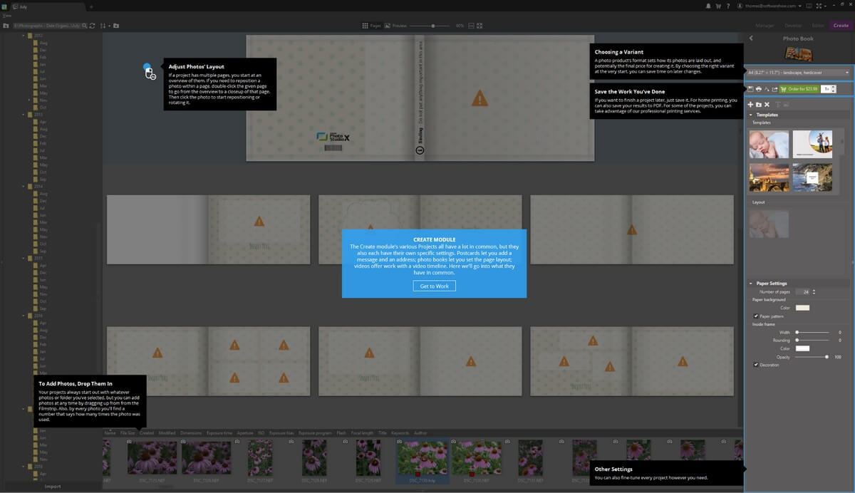Click the Import button at bottom left
Image resolution: width=855 pixels, height=493 pixels.
point(53,487)
